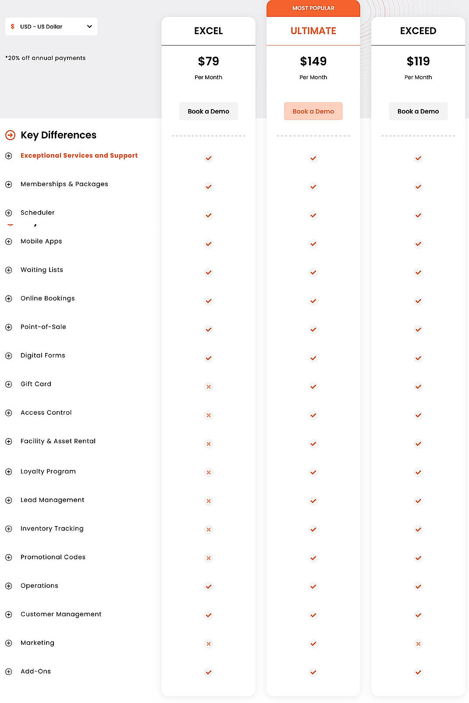
Task: Click the orange arrow icon beside Key Differences
Action: pos(9,135)
